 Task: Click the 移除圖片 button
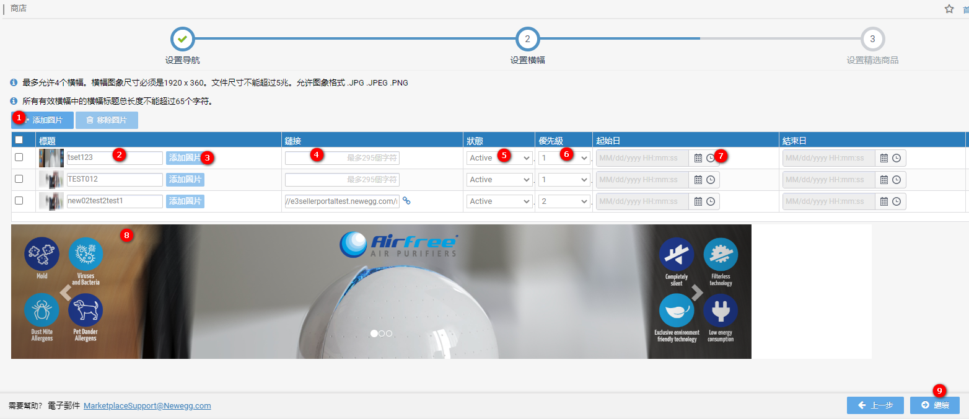[x=107, y=120]
